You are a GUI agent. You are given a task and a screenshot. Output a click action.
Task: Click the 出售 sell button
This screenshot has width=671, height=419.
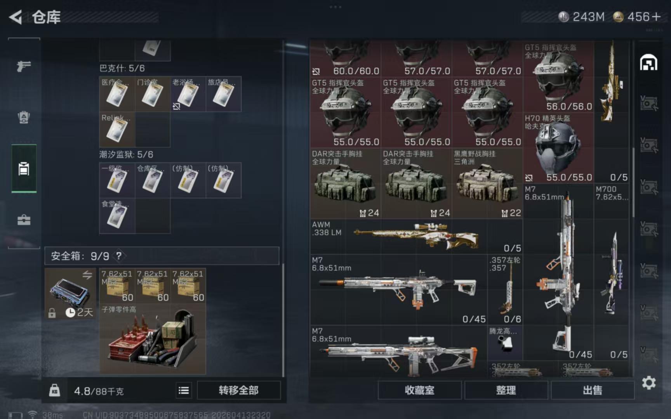click(x=593, y=390)
